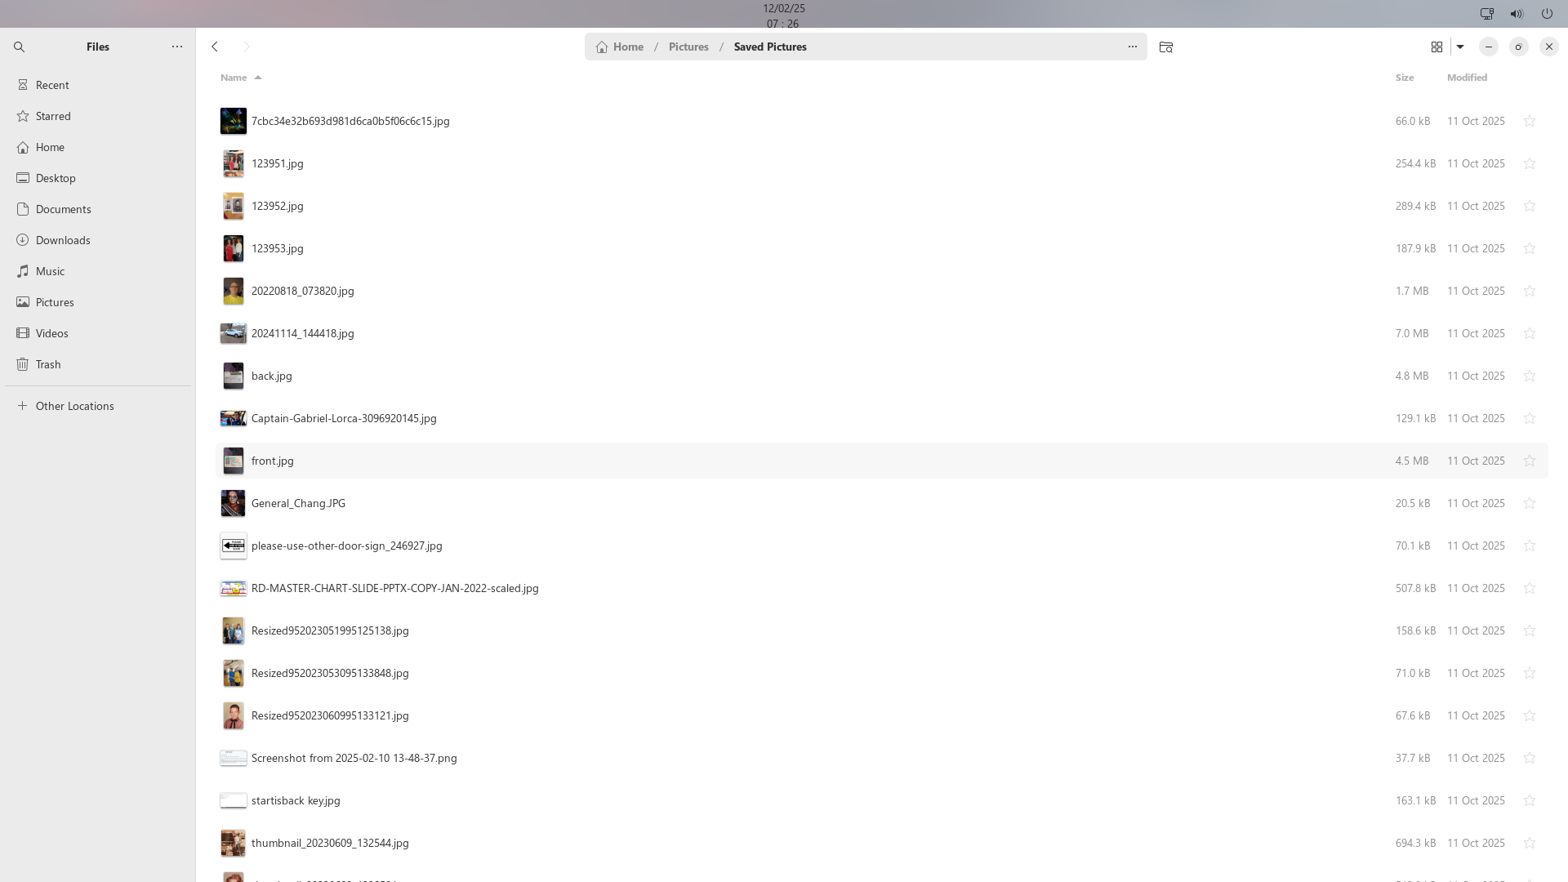
Task: Click the search folder icon next to path bar
Action: (x=1165, y=47)
